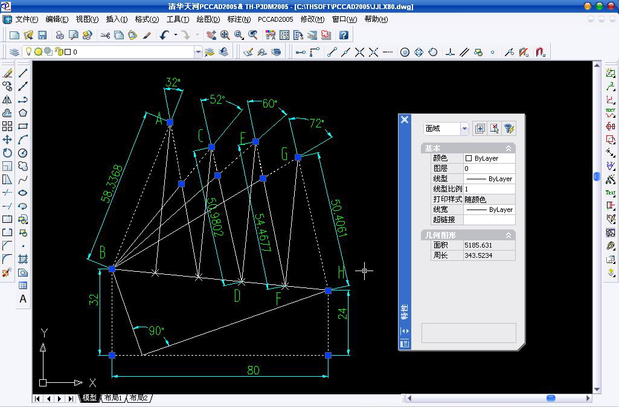Toggle the layer lock padlock icon
619x407 pixels.
click(x=59, y=51)
